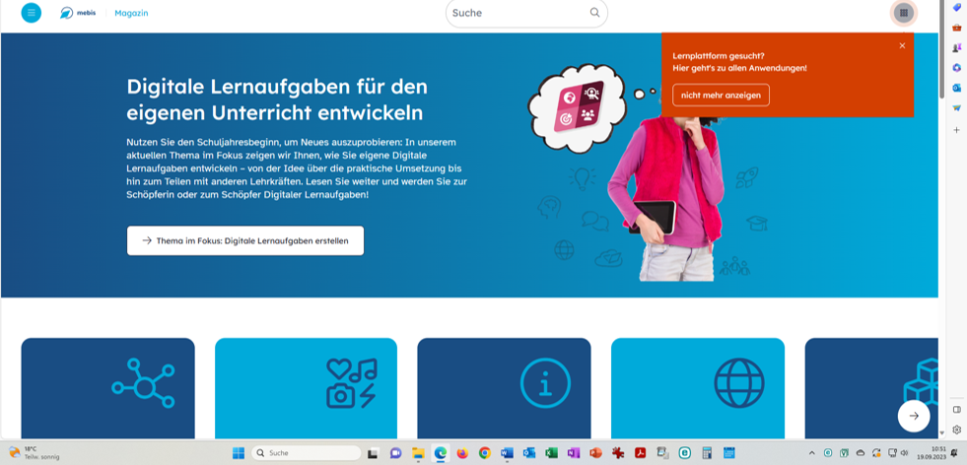The image size is (967, 465).
Task: Open Edge sidebar Games chess icon
Action: click(x=956, y=47)
